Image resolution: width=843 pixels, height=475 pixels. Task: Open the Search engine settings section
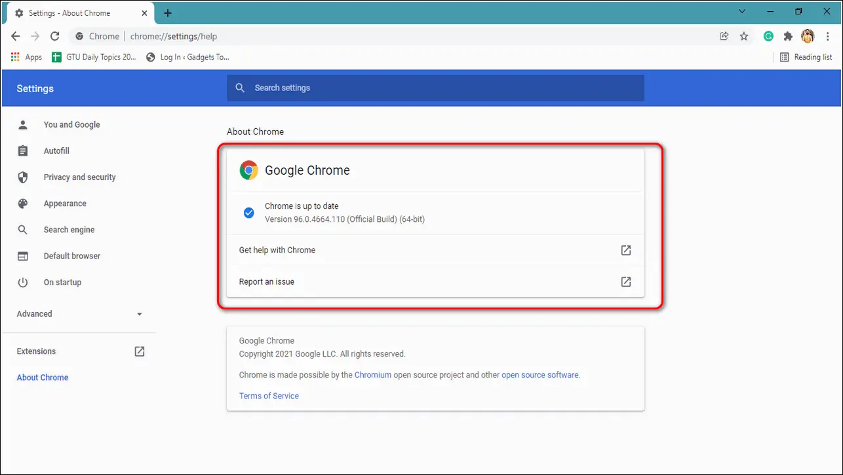tap(69, 230)
